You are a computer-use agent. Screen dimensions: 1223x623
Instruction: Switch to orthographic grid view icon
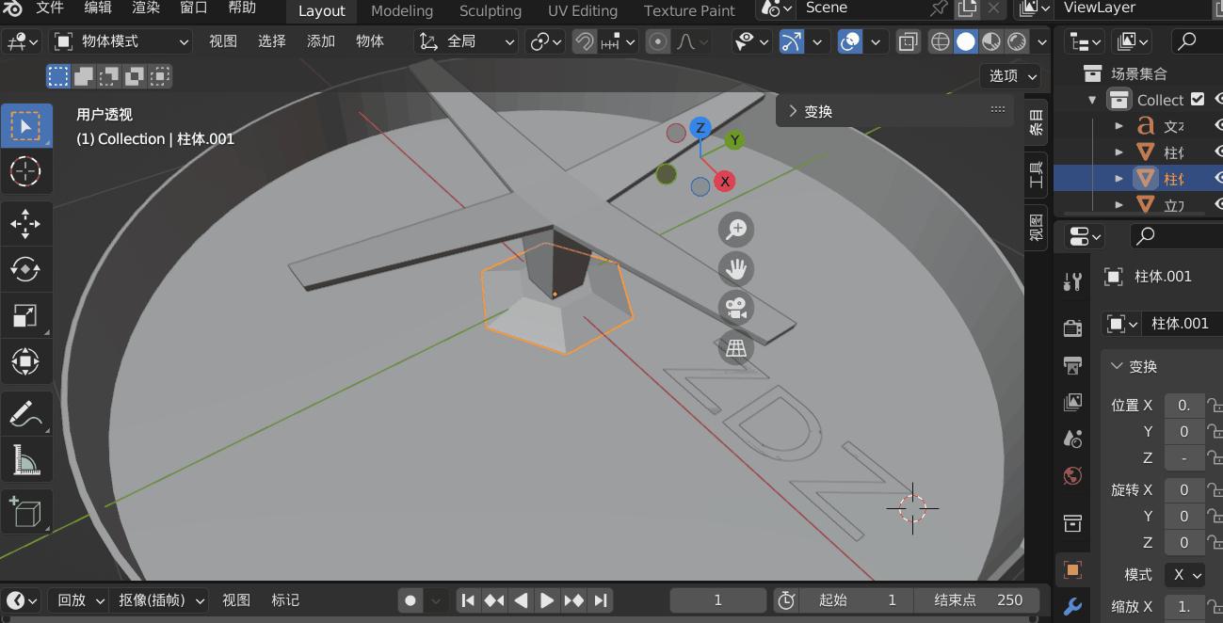[x=735, y=349]
